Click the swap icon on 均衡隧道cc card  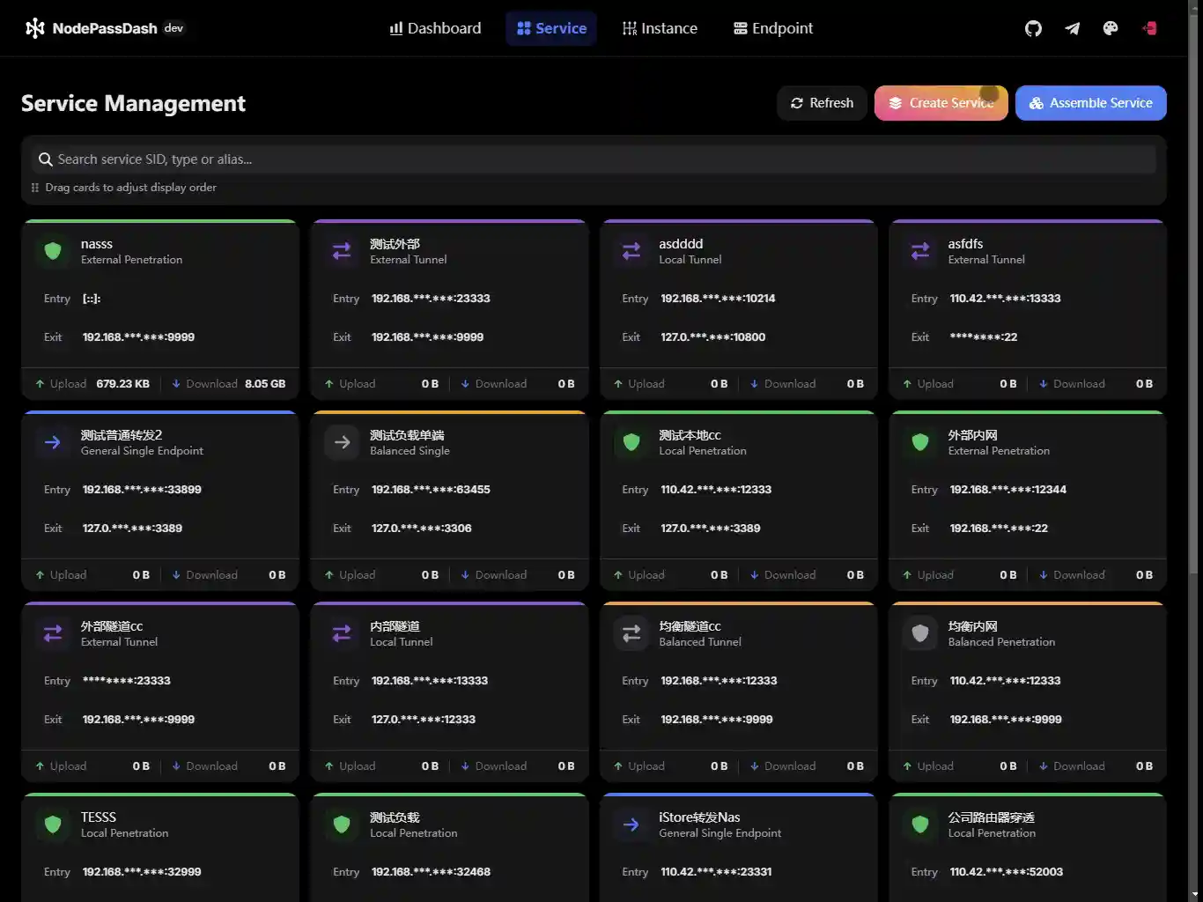pyautogui.click(x=631, y=633)
